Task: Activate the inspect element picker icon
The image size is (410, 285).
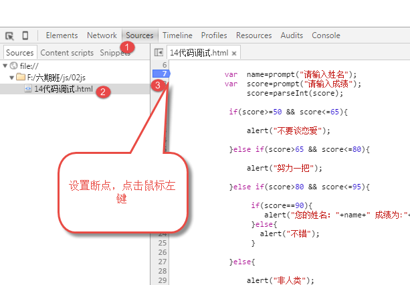Action: click(9, 35)
